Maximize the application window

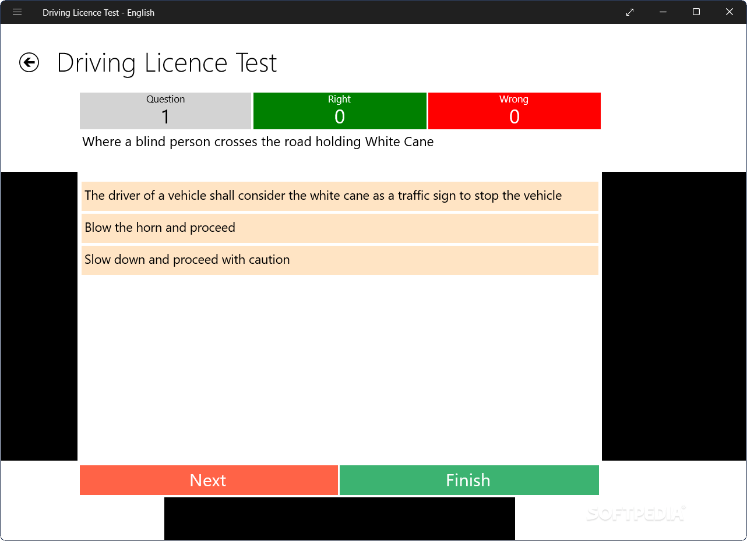(x=696, y=12)
